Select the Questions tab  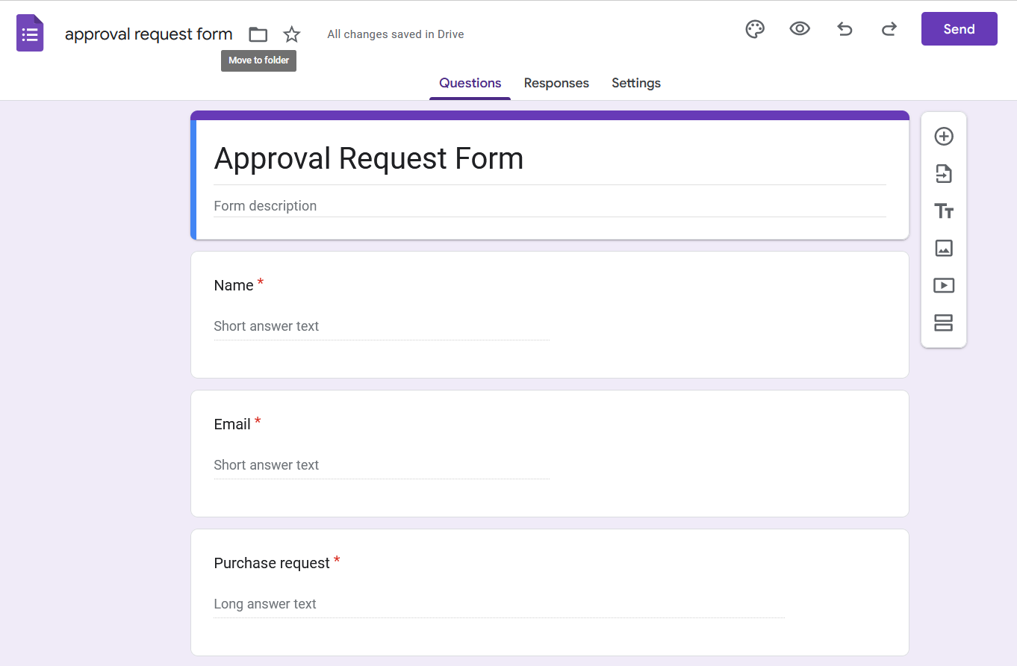click(470, 83)
